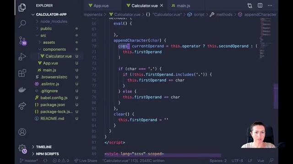Open the Manage gear icon

(x=22, y=149)
